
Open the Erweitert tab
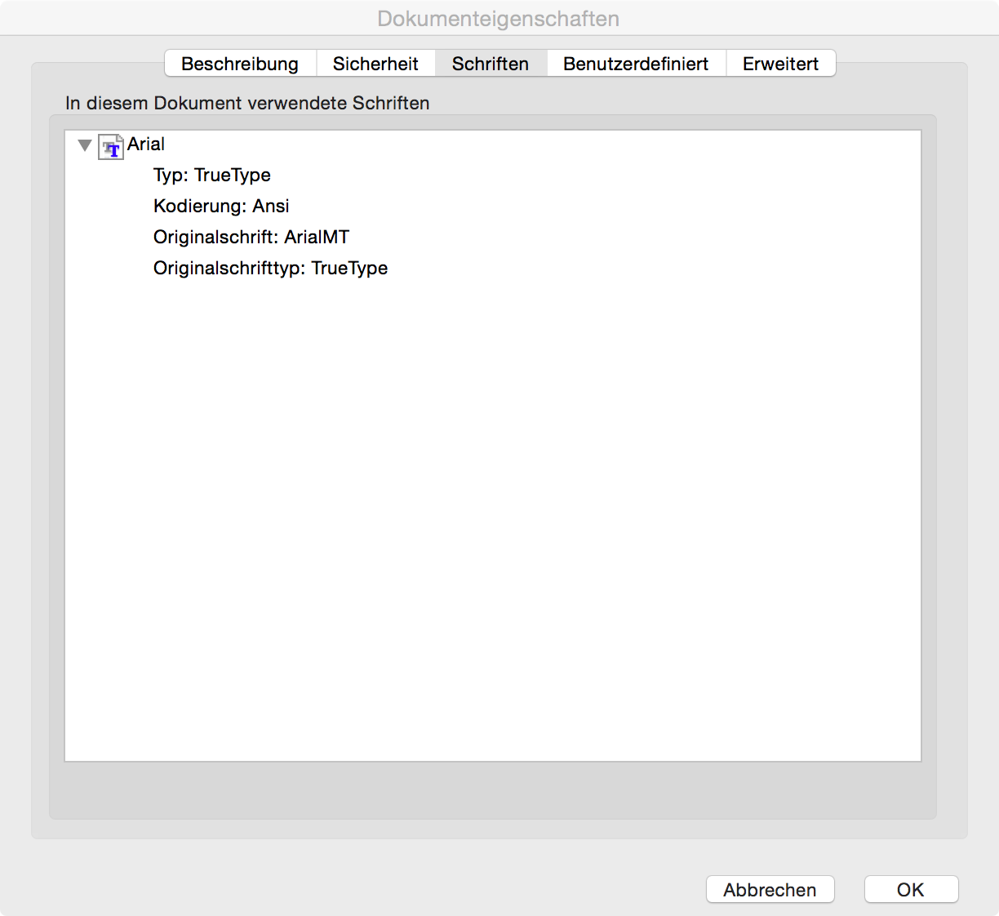pyautogui.click(x=780, y=64)
